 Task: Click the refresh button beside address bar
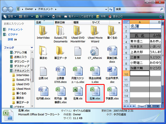point(111,9)
